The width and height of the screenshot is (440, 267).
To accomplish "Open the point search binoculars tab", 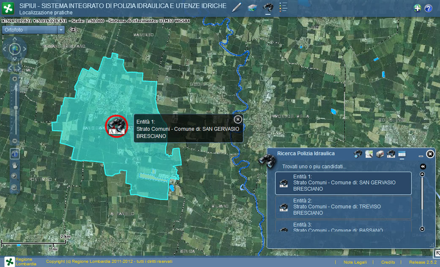I will coord(358,154).
